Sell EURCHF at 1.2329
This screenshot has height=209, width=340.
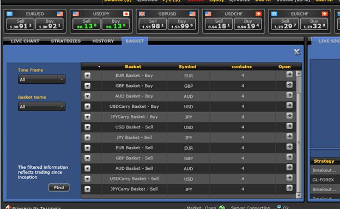click(x=285, y=24)
